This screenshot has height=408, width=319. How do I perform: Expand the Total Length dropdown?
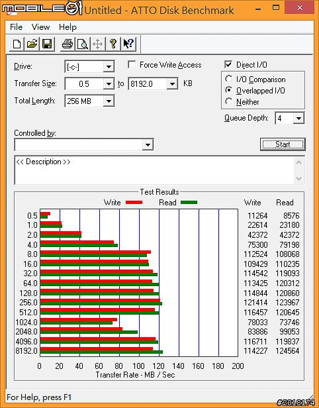pyautogui.click(x=109, y=101)
